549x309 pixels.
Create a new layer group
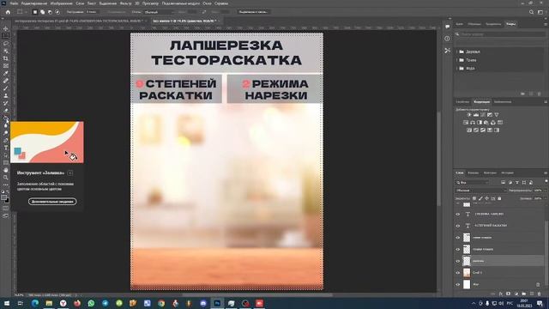tap(524, 294)
